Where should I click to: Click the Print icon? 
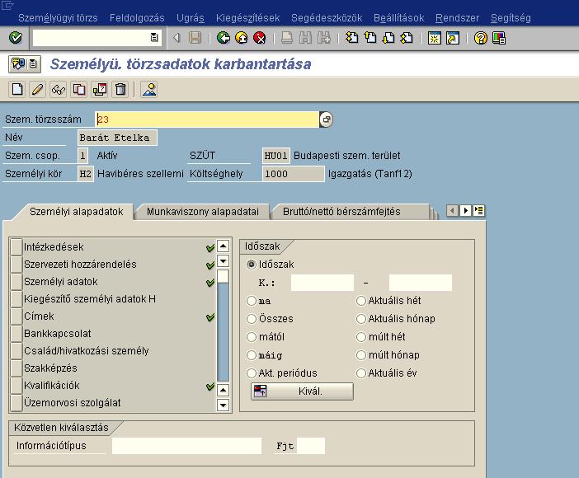point(287,38)
